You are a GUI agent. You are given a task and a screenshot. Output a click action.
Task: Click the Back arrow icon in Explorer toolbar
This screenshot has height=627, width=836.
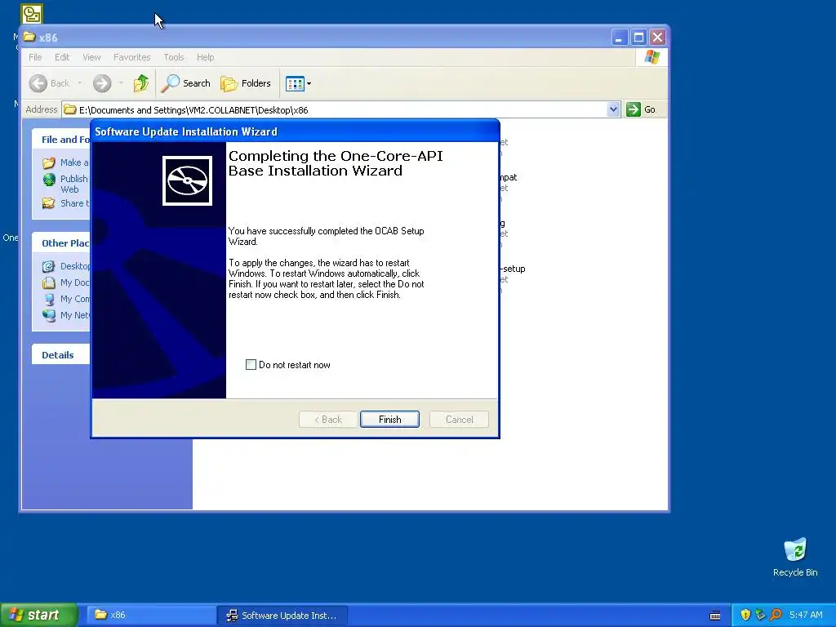[38, 83]
